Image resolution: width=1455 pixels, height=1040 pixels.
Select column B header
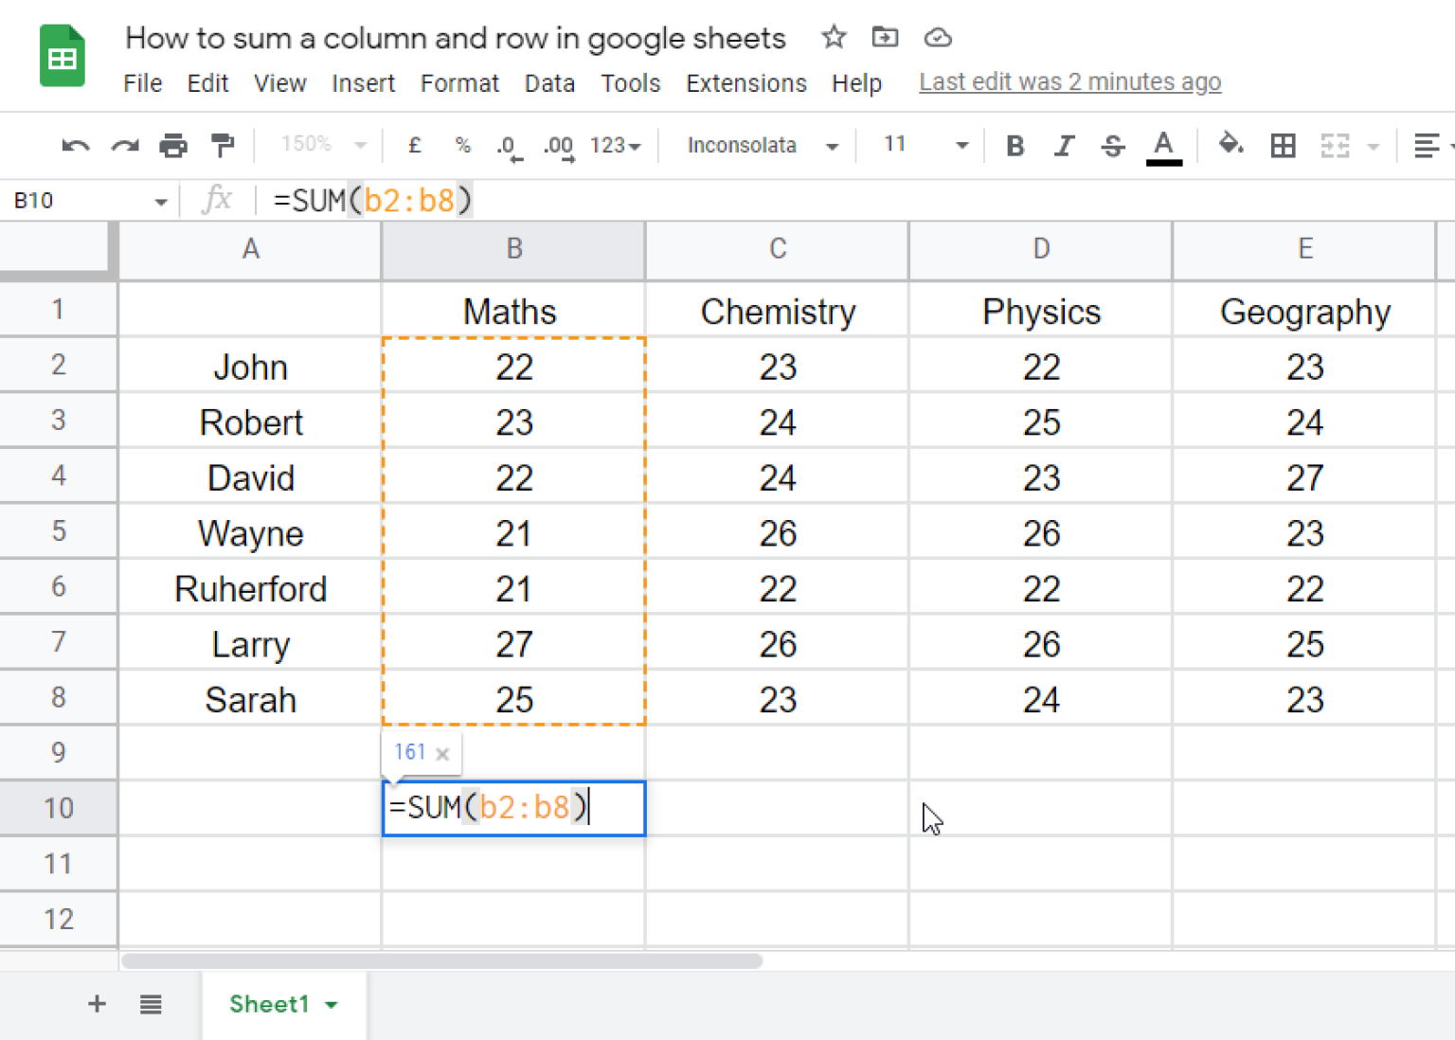[513, 250]
